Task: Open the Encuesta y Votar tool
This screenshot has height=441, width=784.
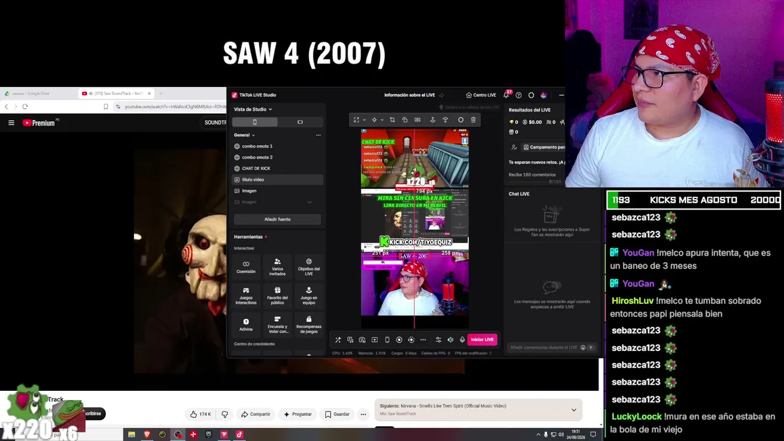Action: click(277, 324)
